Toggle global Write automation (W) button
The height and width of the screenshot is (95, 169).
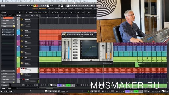pos(43,6)
